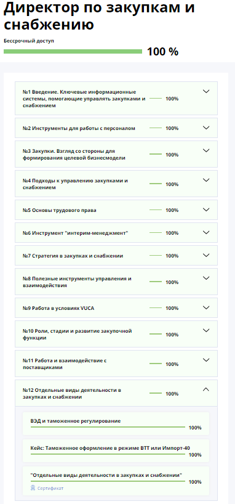Expand module №7 Стратегия chevron
The image size is (235, 504).
[x=207, y=255]
